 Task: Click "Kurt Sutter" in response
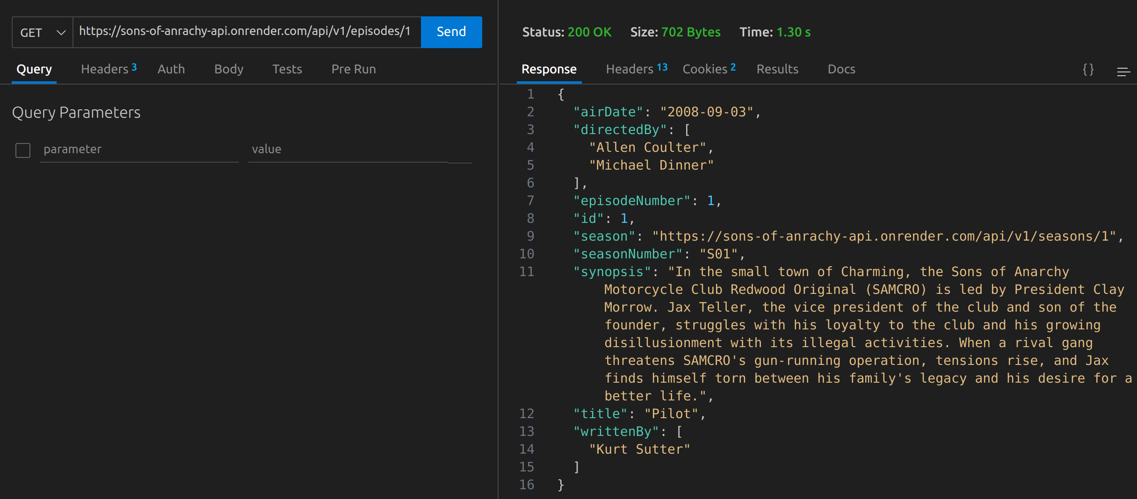click(640, 449)
